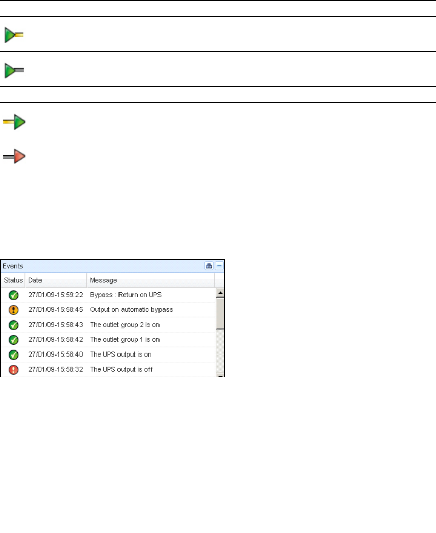Click date cell 27/01/09-15:58:45
This screenshot has width=436, height=533.
pos(56,310)
